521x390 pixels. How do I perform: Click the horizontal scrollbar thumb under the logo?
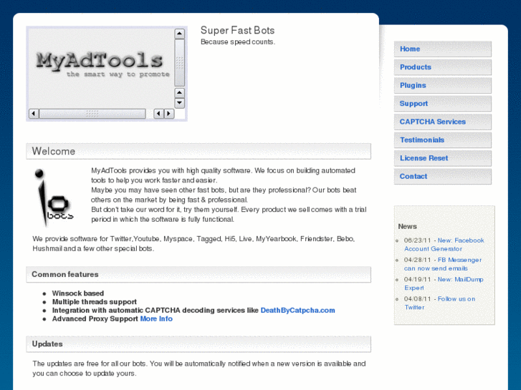tap(92, 114)
